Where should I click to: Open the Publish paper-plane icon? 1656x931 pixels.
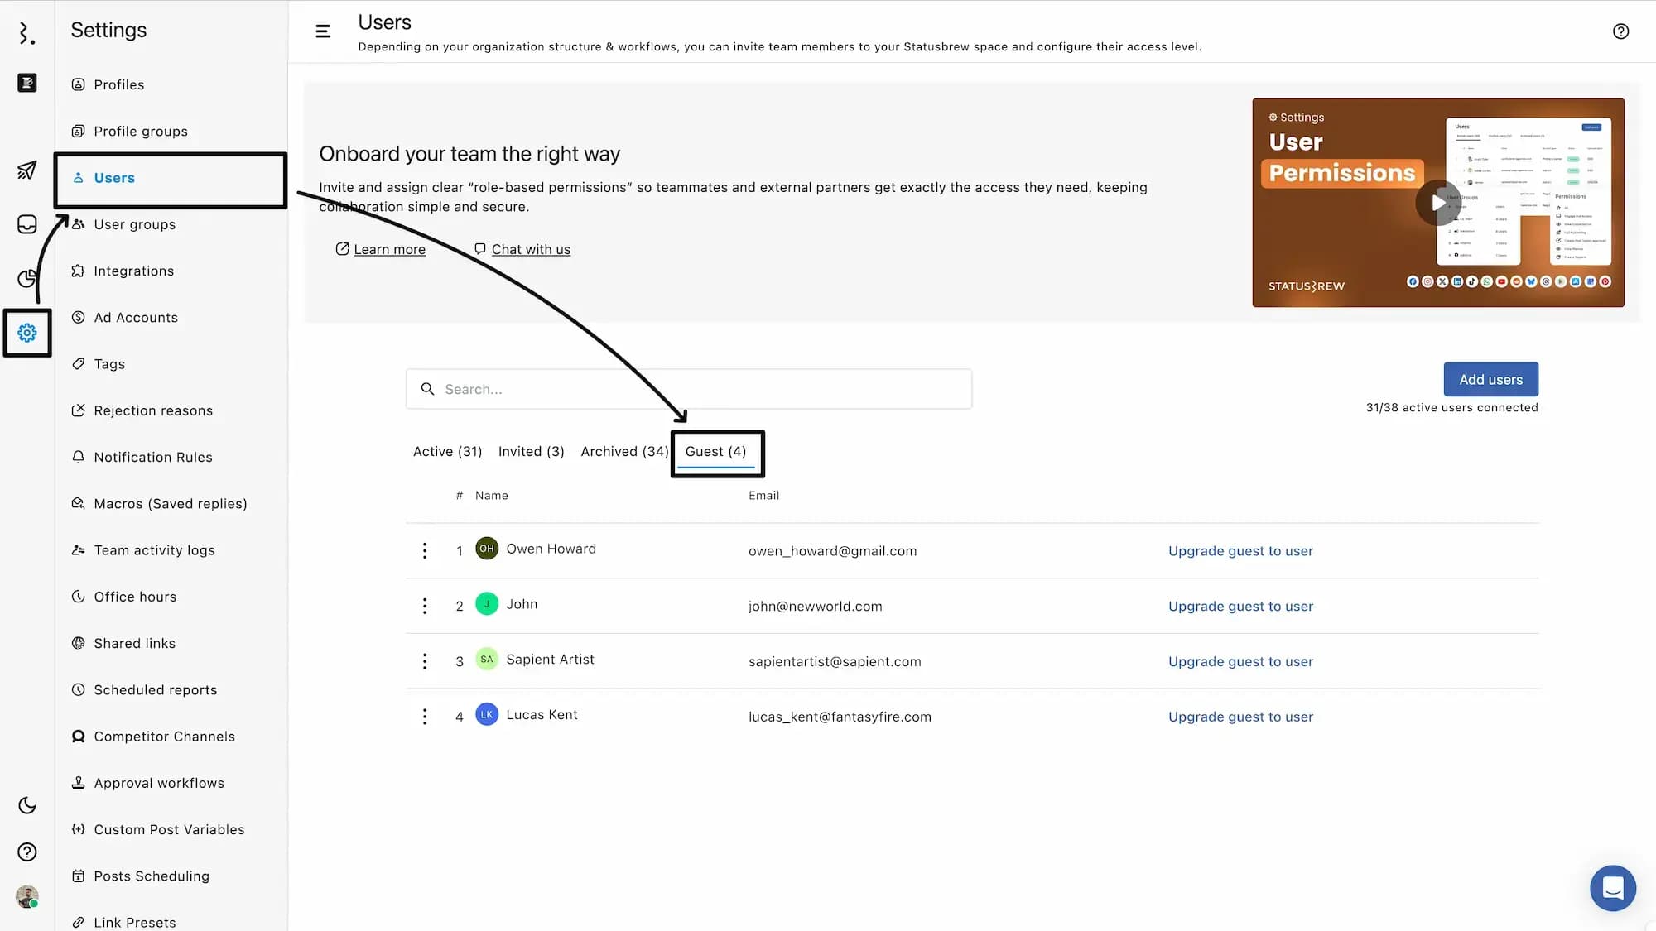[26, 170]
